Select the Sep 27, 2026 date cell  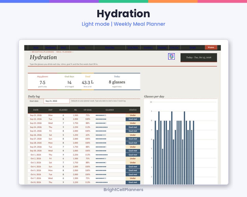coord(36,139)
